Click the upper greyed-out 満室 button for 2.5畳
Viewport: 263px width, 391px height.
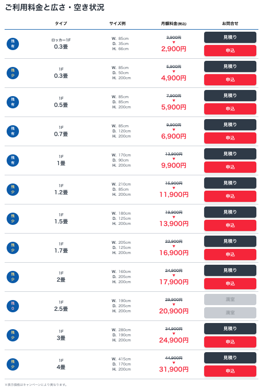coord(230,300)
